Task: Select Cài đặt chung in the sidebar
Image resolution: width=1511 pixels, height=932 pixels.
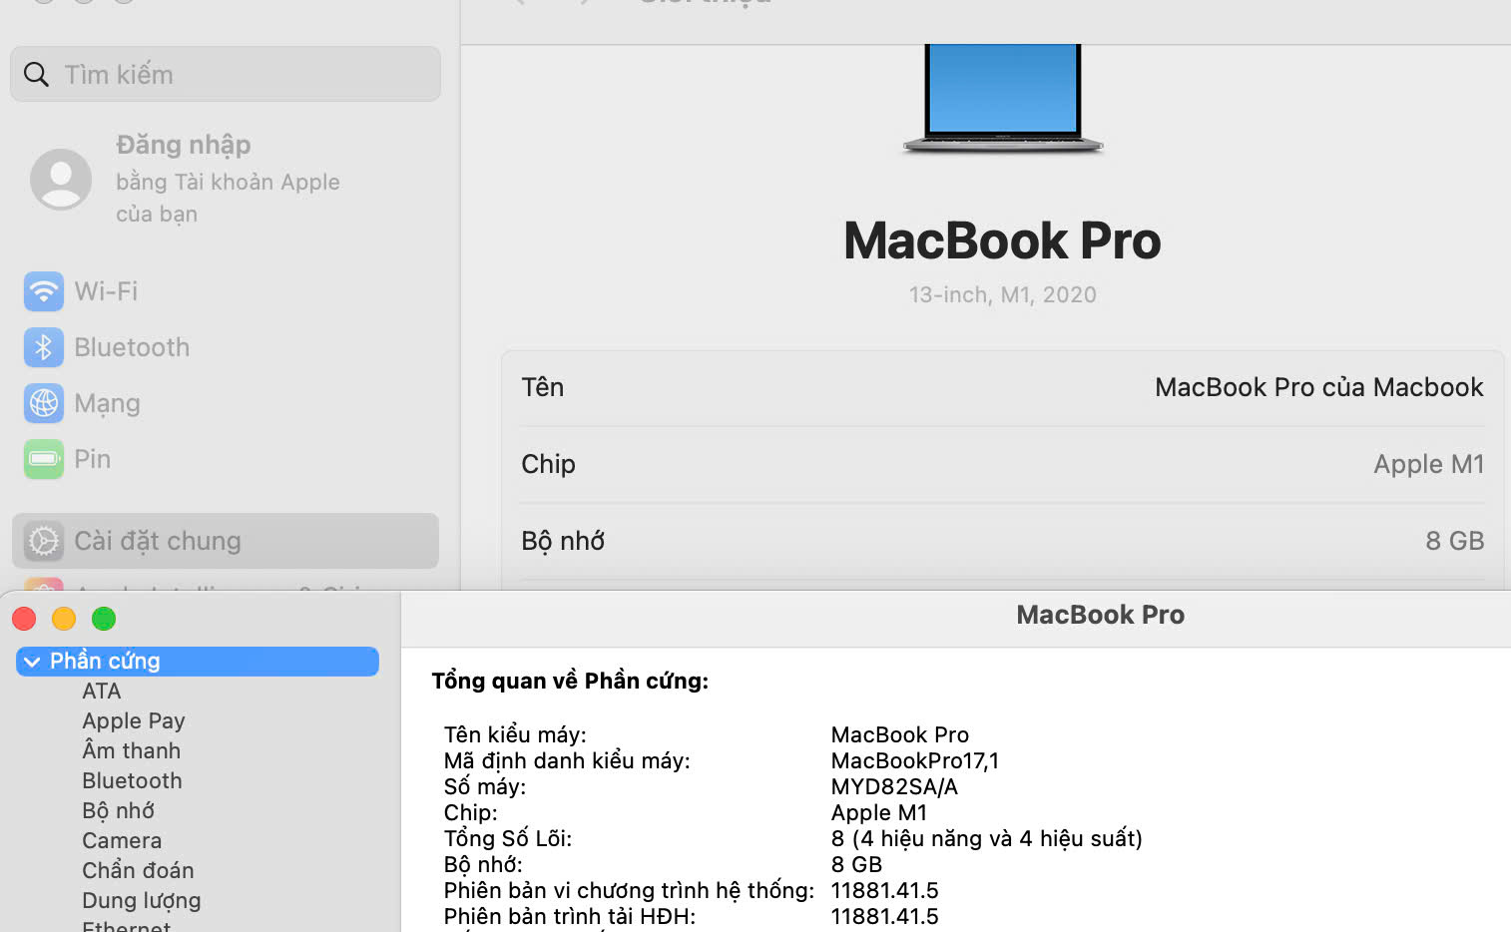Action: click(x=226, y=541)
